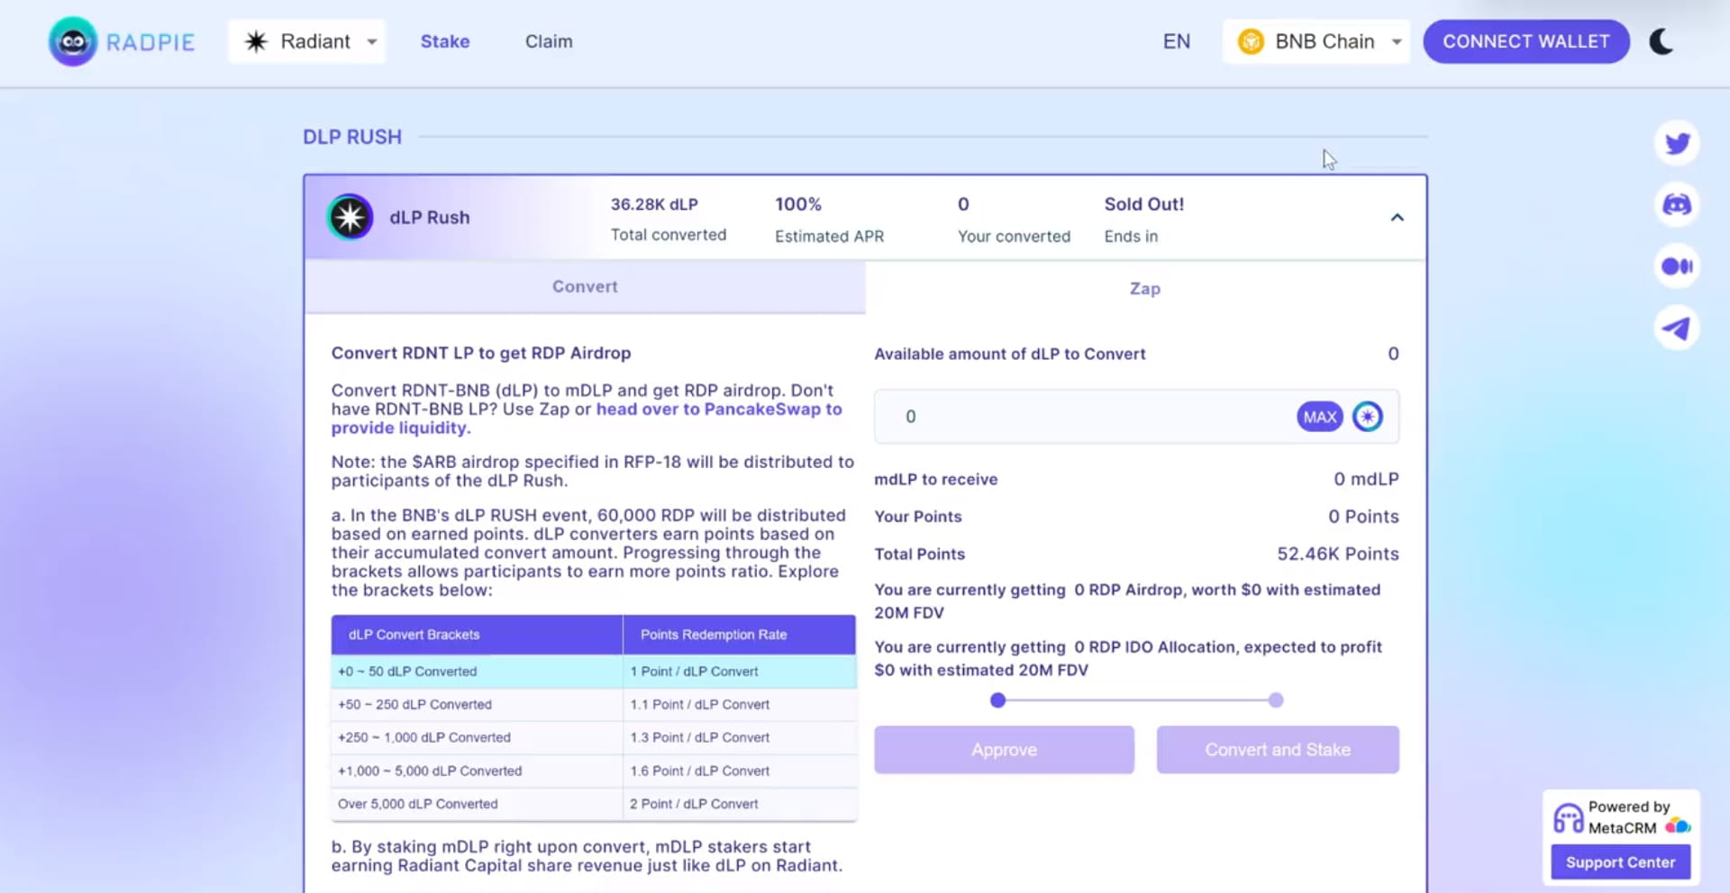The image size is (1730, 893).
Task: Select the '+0 ~ 50 dLP Converted' bracket row
Action: (594, 672)
